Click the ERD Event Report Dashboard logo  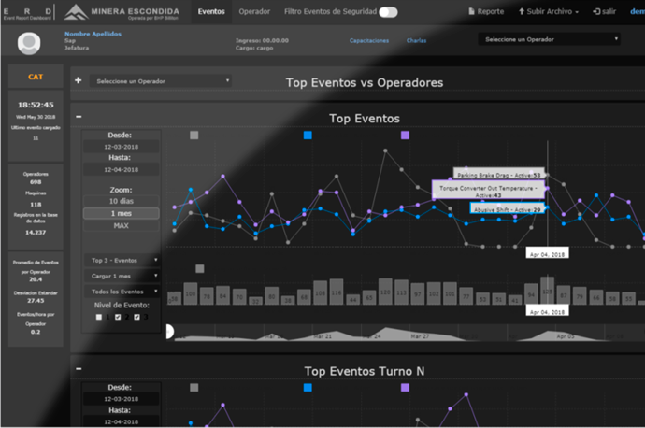(27, 13)
